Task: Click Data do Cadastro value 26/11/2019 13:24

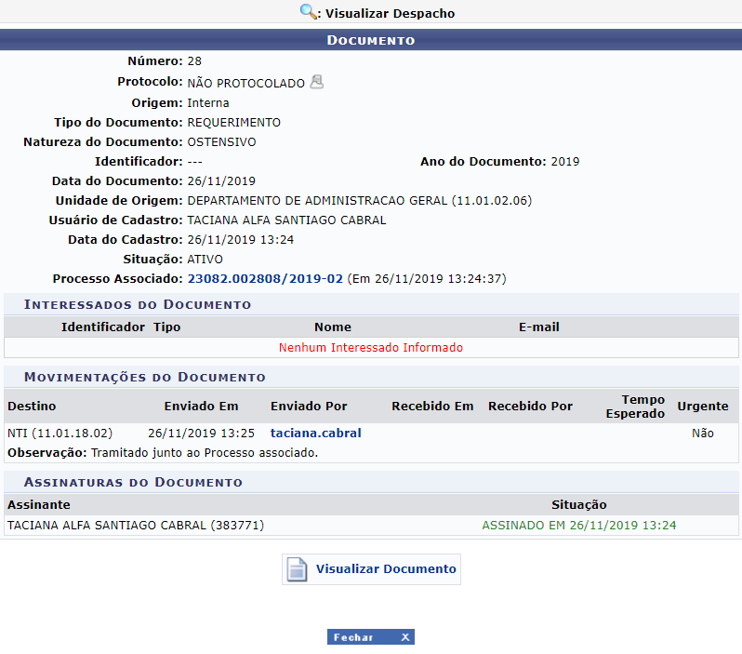Action: tap(241, 240)
